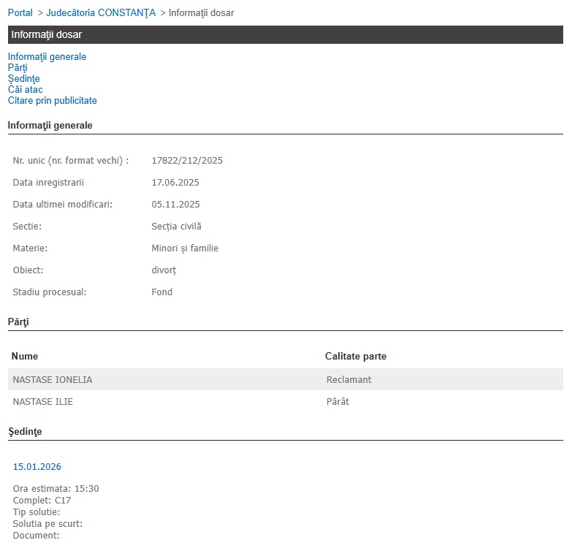Click the registration date 17.06.2025
This screenshot has width=572, height=551.
tap(175, 183)
